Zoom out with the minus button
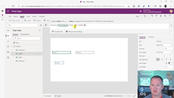 coord(102,96)
